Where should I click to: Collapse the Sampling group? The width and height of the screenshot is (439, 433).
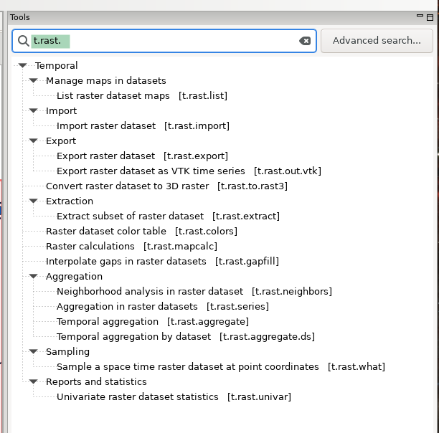click(x=34, y=351)
